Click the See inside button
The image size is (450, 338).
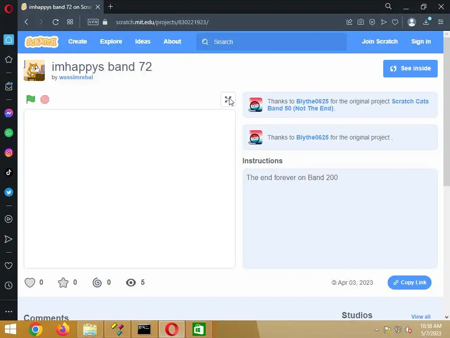[410, 68]
